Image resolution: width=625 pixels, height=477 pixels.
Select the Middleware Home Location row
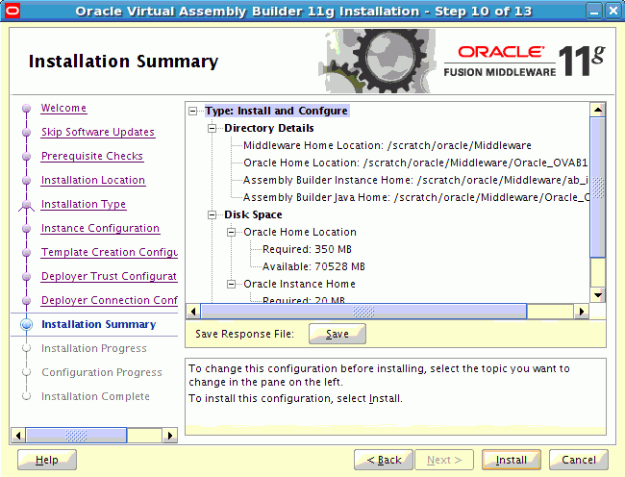pos(387,145)
